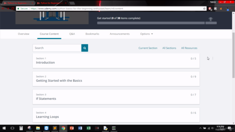Click the All Sections link
The height and width of the screenshot is (132, 235).
[169, 48]
